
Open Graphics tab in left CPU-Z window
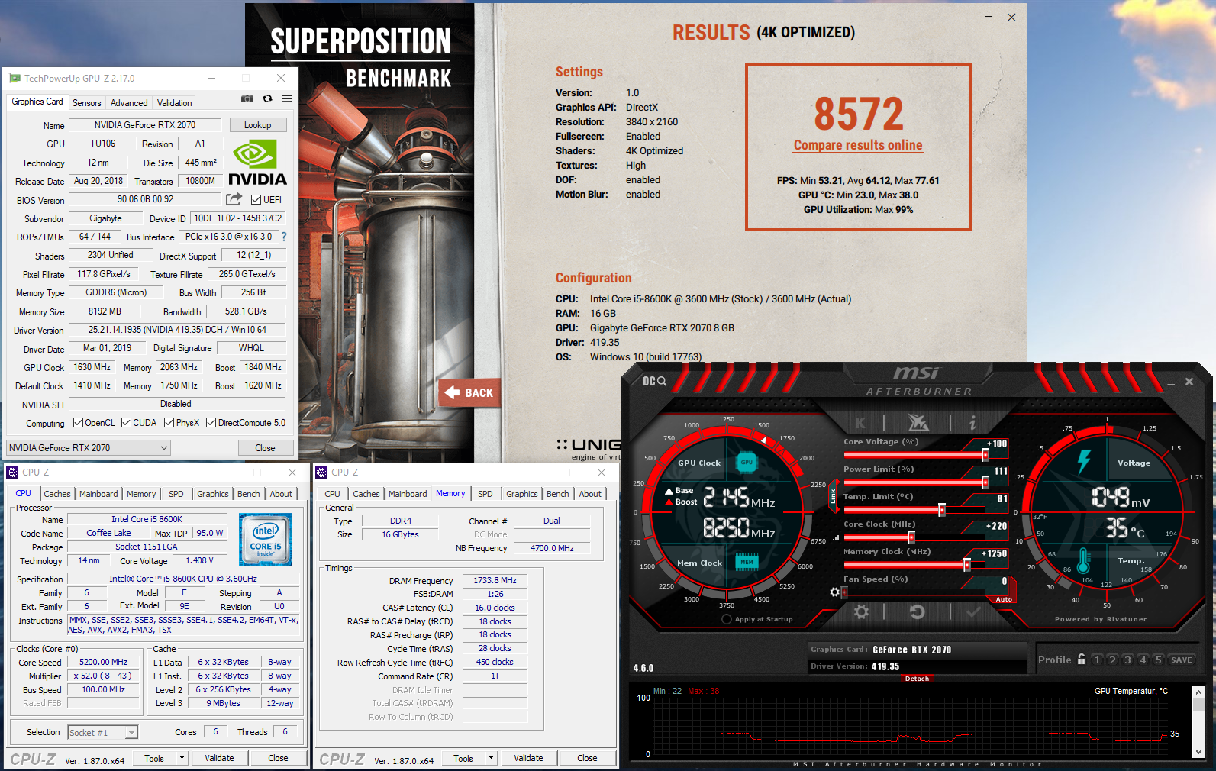pos(213,494)
